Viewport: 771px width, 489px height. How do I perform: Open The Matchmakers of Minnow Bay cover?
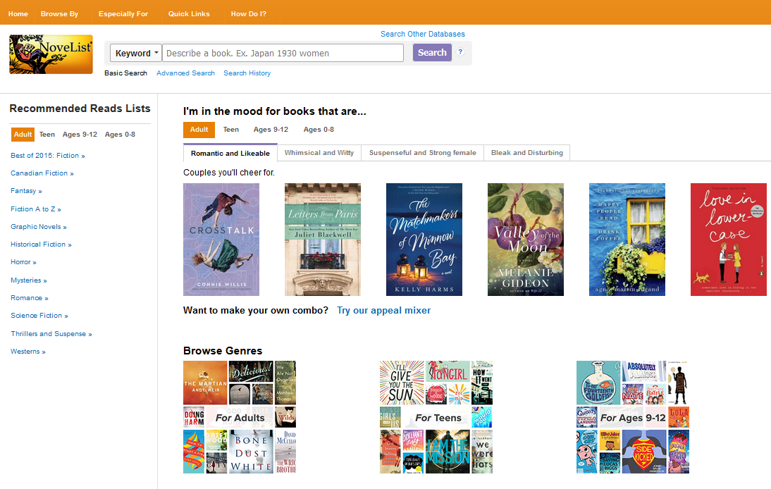[x=424, y=240]
